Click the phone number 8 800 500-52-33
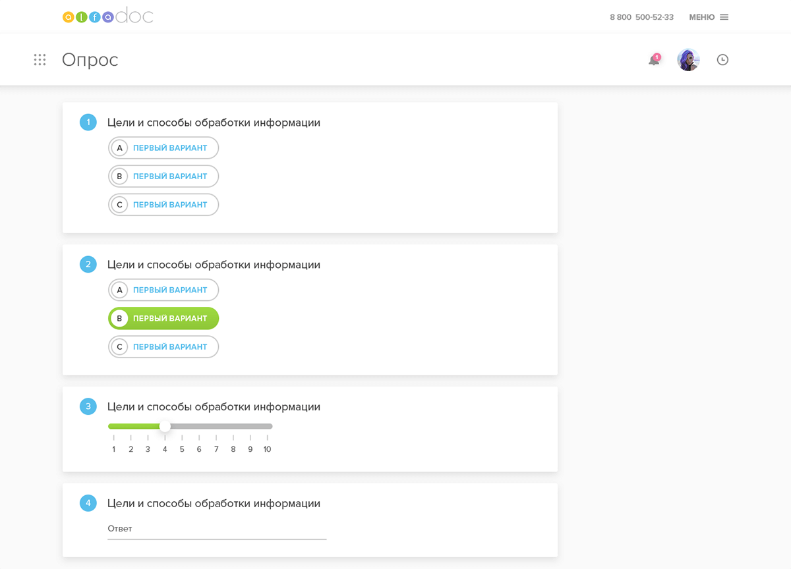 (641, 17)
